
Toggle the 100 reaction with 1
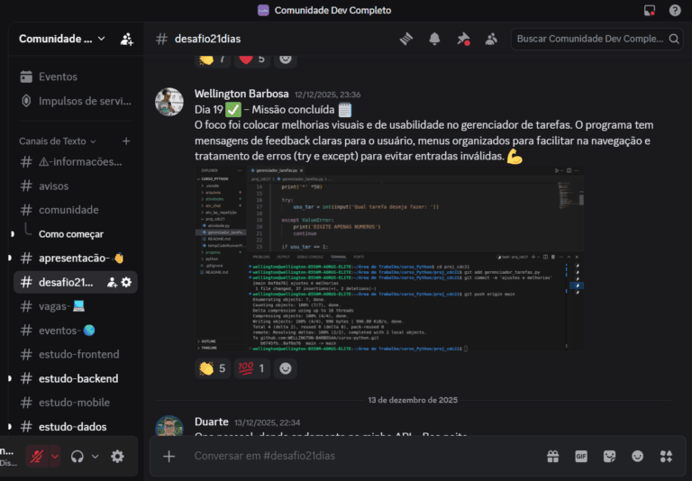252,368
